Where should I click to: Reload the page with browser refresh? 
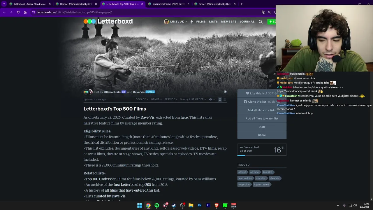tap(18, 12)
